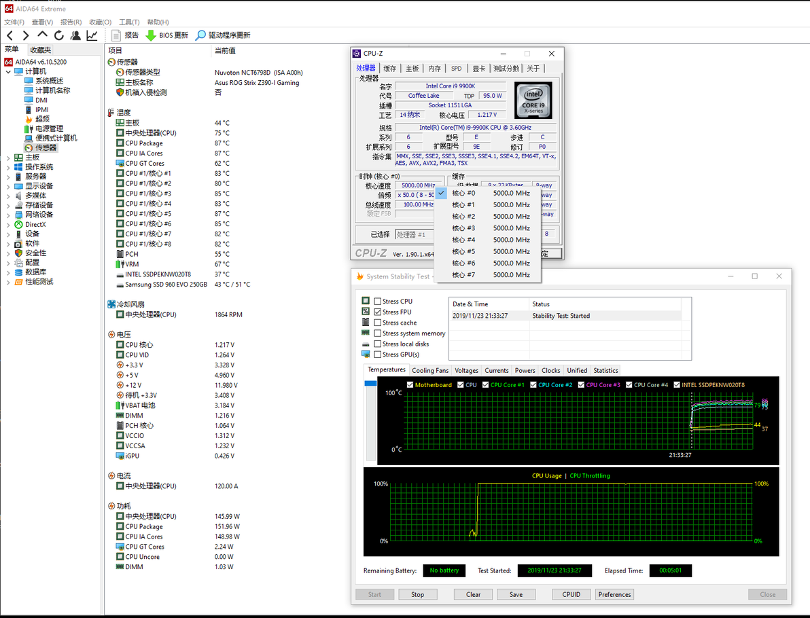This screenshot has width=810, height=618.
Task: Click the CPUID button
Action: pos(571,595)
